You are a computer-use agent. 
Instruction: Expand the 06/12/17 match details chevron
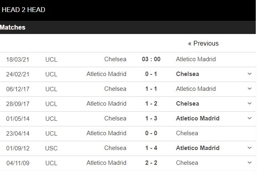pyautogui.click(x=249, y=89)
